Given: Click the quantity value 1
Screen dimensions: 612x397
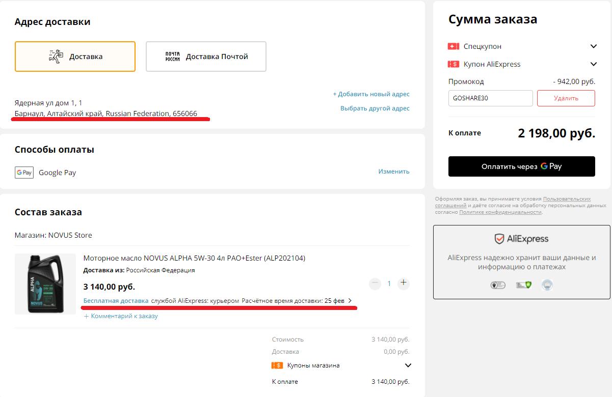Looking at the screenshot, I should click(389, 283).
